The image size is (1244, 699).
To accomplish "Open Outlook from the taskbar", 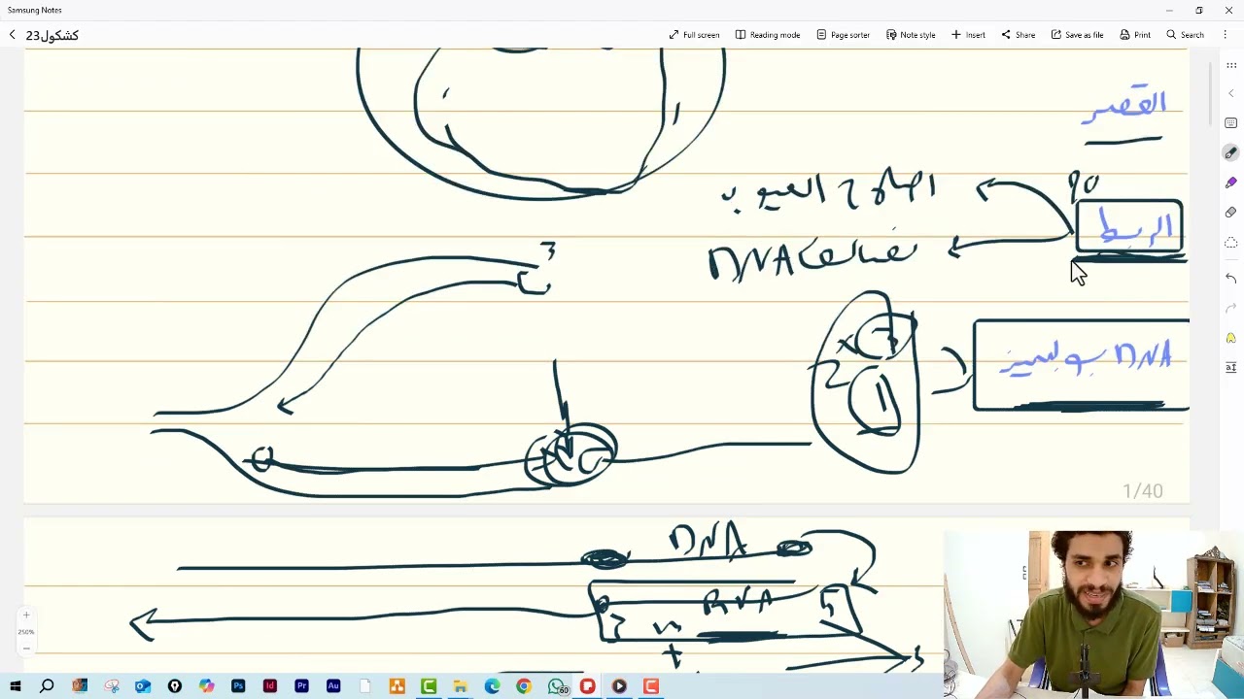I will [x=143, y=686].
